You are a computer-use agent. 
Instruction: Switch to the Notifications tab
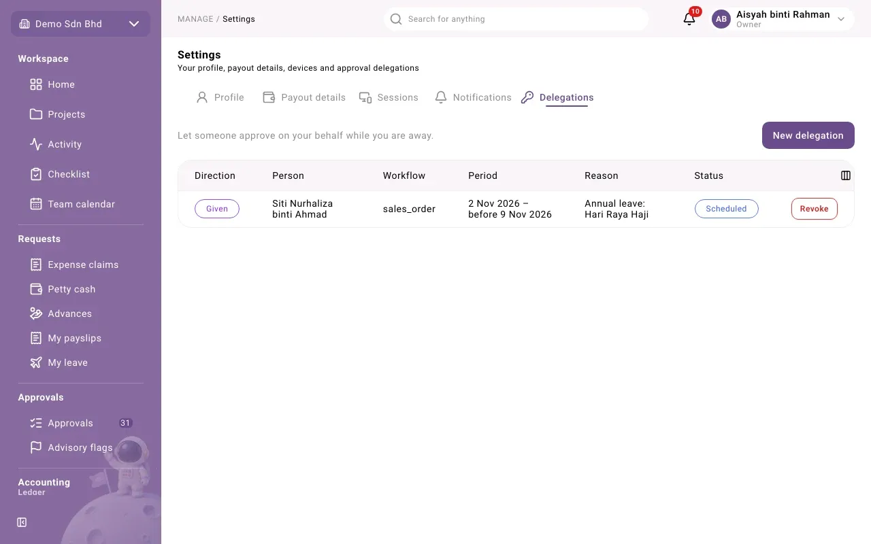point(473,97)
